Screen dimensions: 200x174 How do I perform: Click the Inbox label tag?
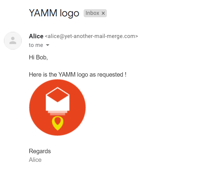coord(92,13)
